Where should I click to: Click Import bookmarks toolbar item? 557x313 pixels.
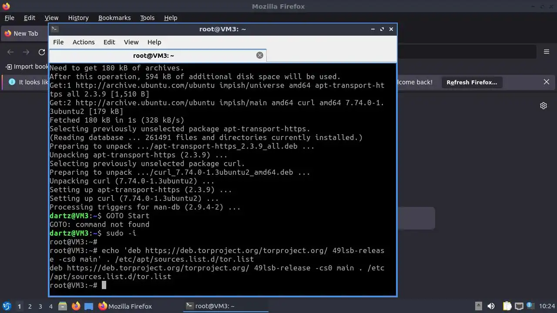click(27, 67)
